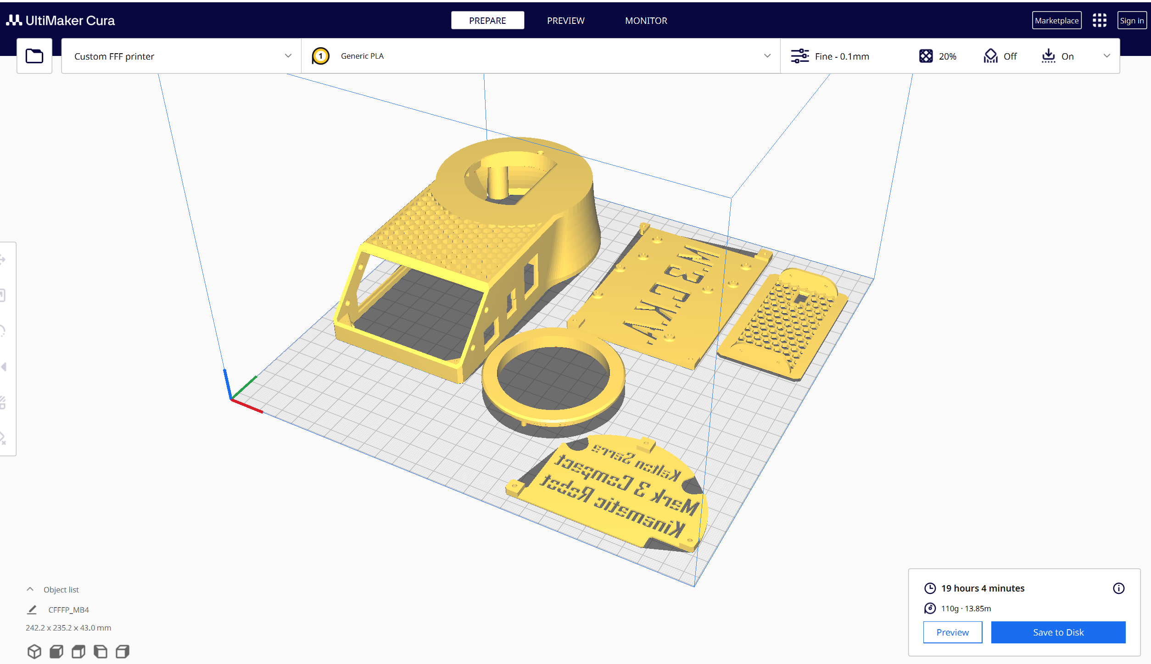
Task: Click the Save to Disk button
Action: pyautogui.click(x=1058, y=632)
